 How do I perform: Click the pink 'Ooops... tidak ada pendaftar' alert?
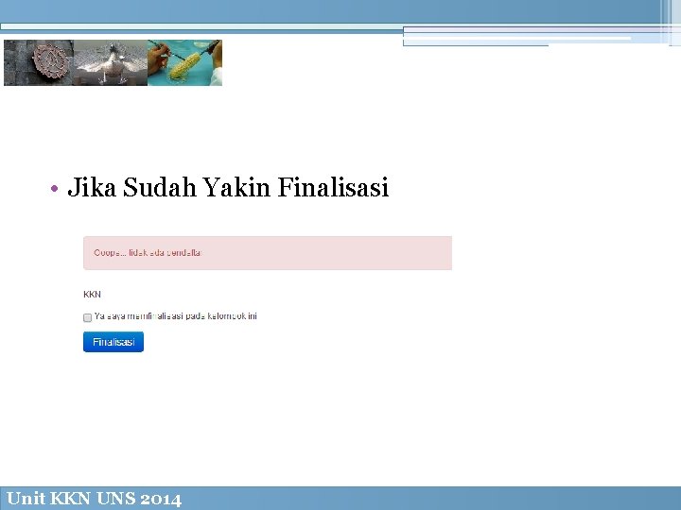pos(268,253)
